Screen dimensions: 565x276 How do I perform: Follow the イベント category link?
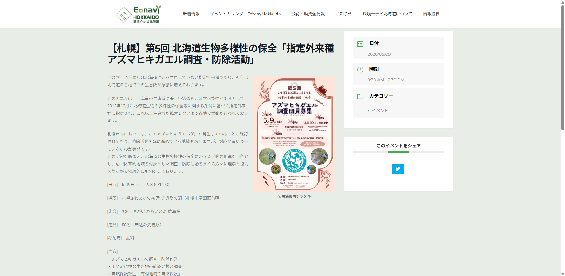click(380, 111)
